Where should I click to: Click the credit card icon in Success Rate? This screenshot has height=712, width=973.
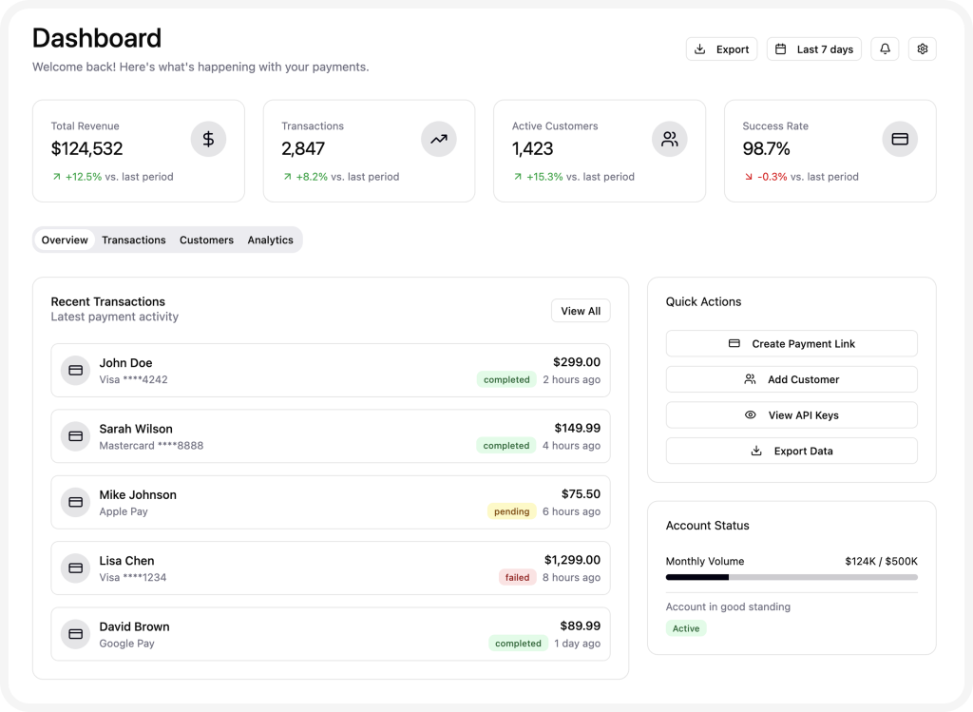click(900, 140)
